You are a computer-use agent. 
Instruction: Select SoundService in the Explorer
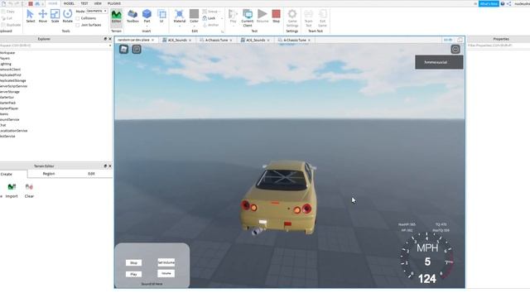(x=9, y=119)
